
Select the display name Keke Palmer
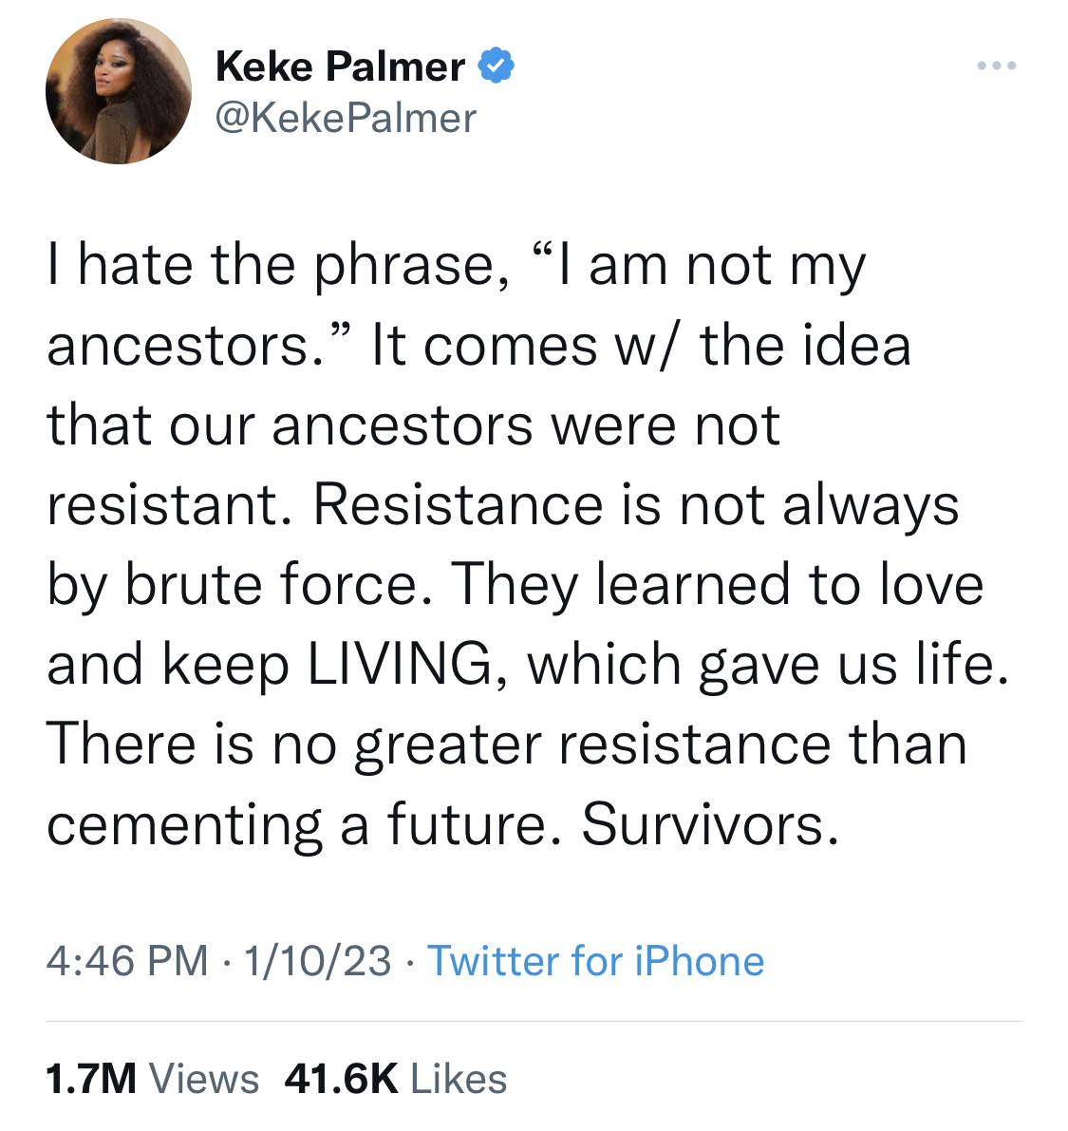tap(341, 66)
